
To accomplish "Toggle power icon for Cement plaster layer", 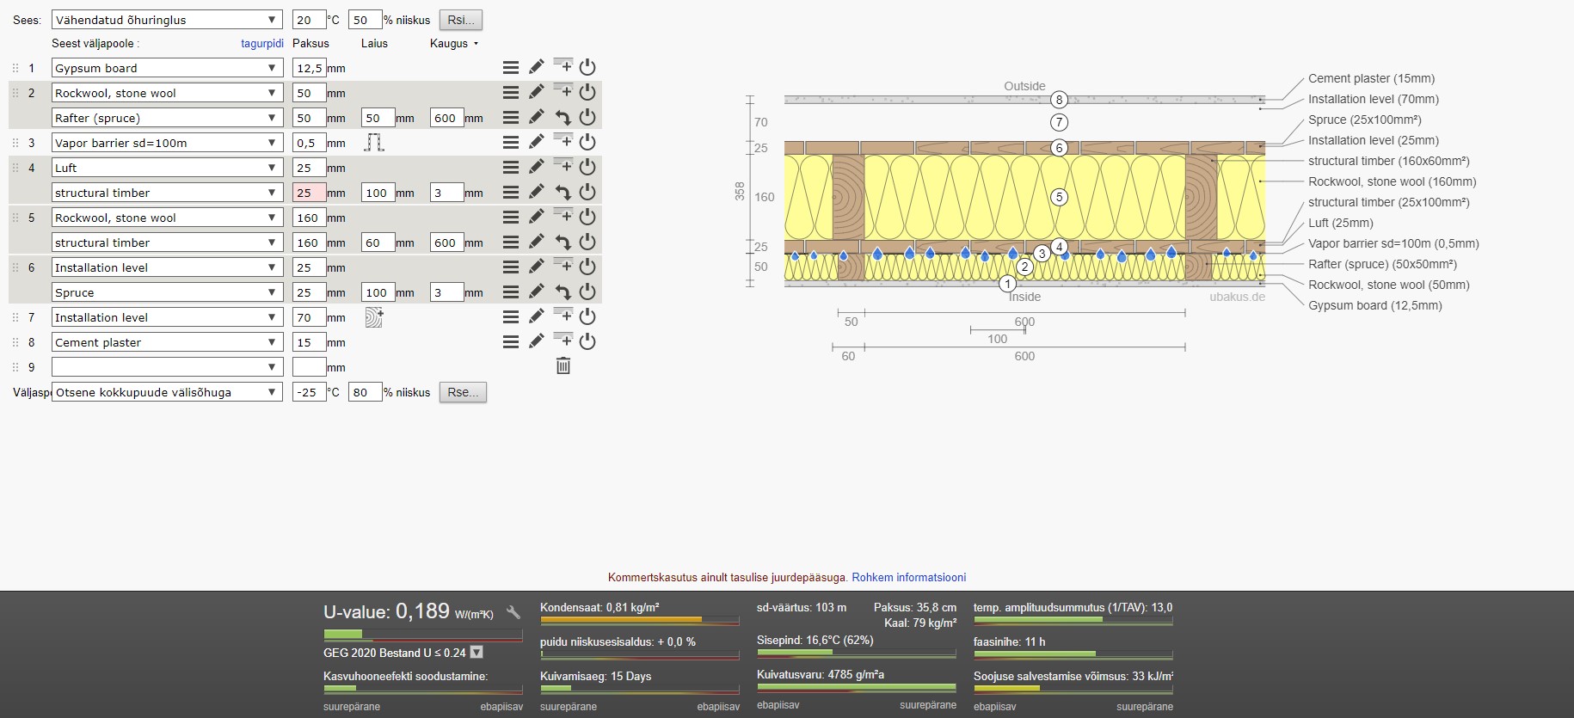I will pos(587,341).
